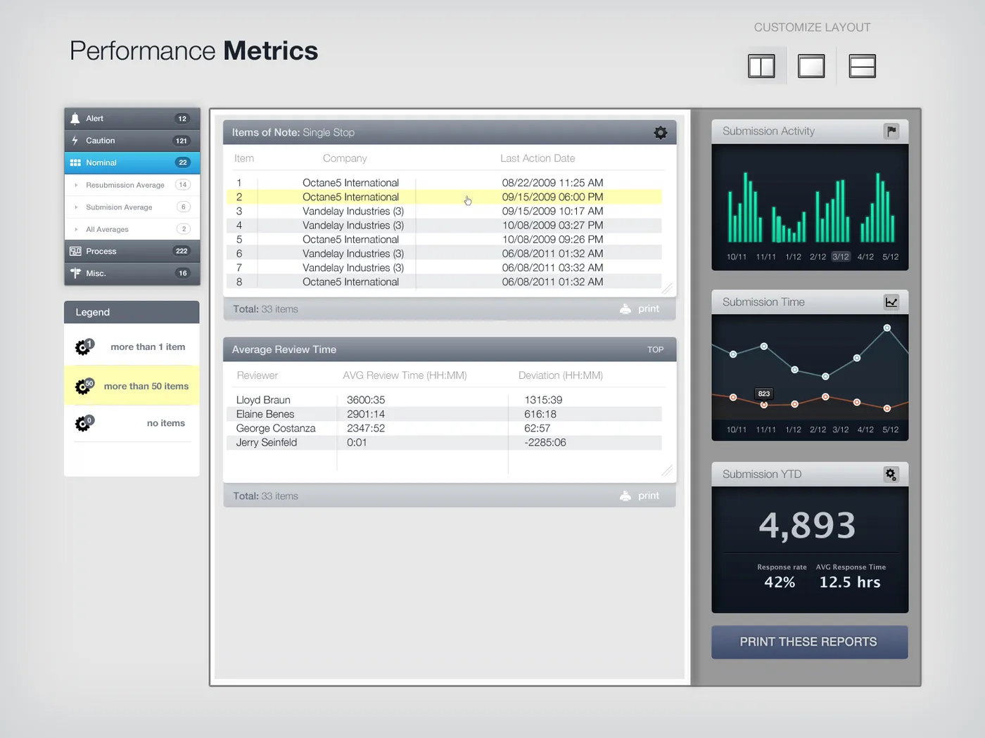Click printer icon under Average Review Time
Screen dimensions: 985x738
click(x=625, y=496)
